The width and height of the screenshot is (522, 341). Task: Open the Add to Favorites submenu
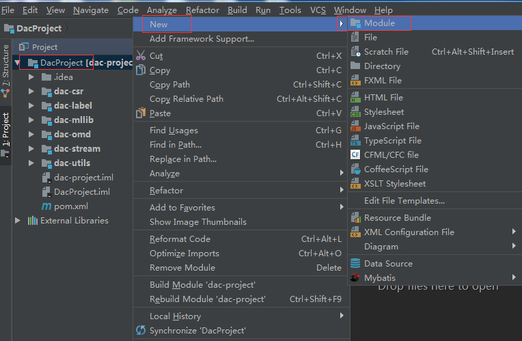pyautogui.click(x=240, y=208)
